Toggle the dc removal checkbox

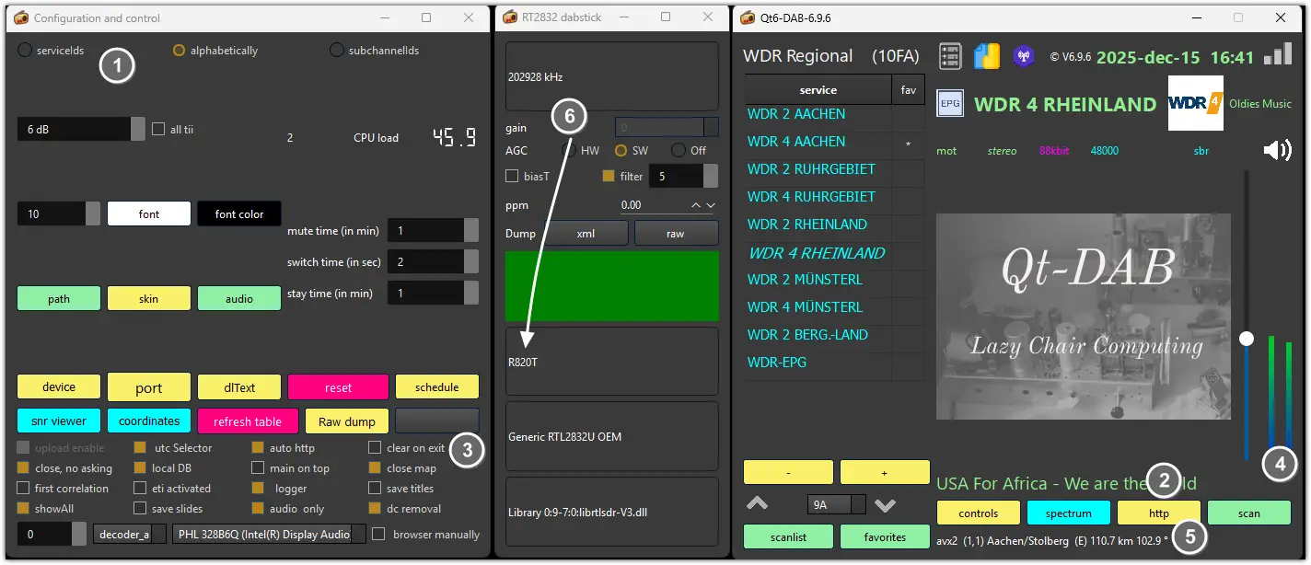point(375,508)
